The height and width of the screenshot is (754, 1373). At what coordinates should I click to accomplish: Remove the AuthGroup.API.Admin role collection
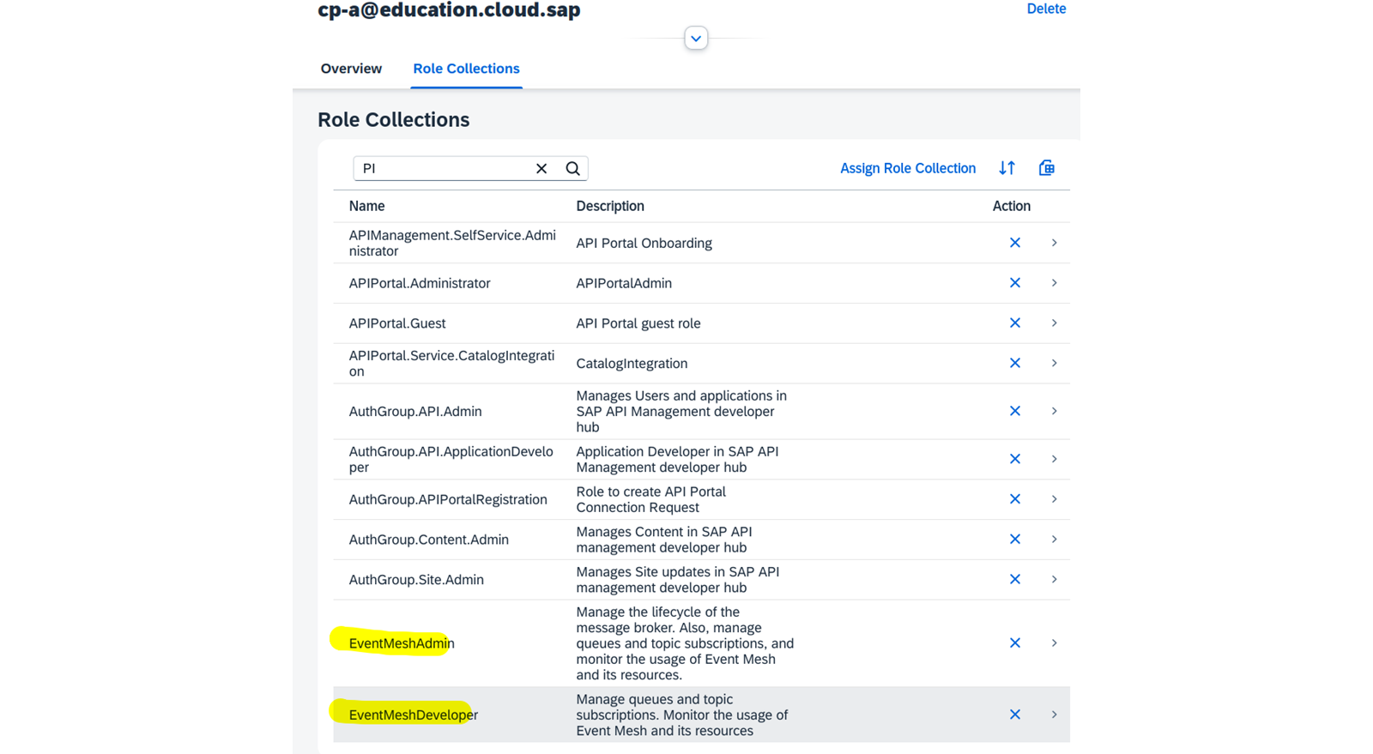tap(1014, 411)
